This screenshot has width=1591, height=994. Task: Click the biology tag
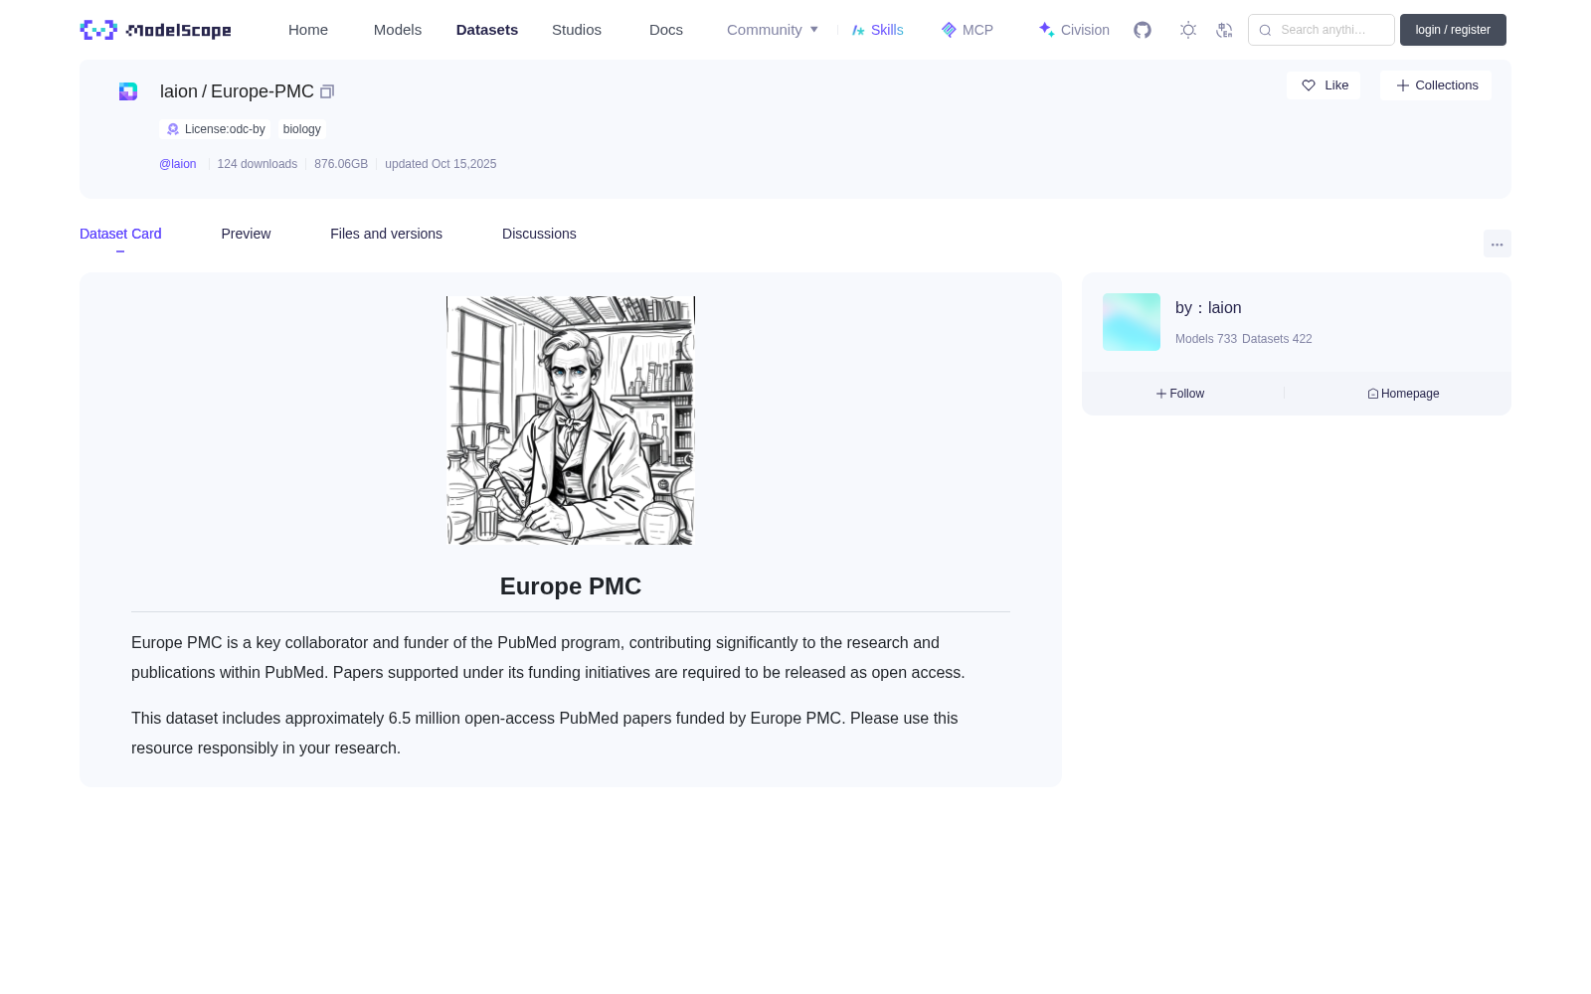(302, 129)
